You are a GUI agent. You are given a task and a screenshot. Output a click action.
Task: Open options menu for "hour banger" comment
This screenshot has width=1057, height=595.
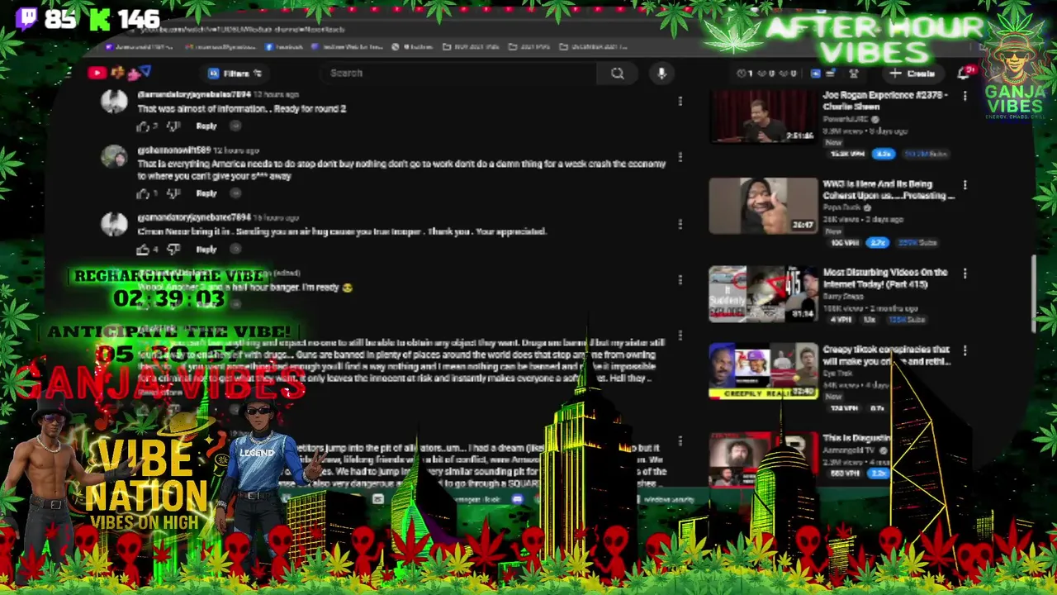(680, 279)
